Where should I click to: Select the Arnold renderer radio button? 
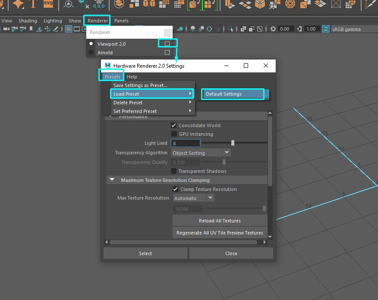(91, 52)
